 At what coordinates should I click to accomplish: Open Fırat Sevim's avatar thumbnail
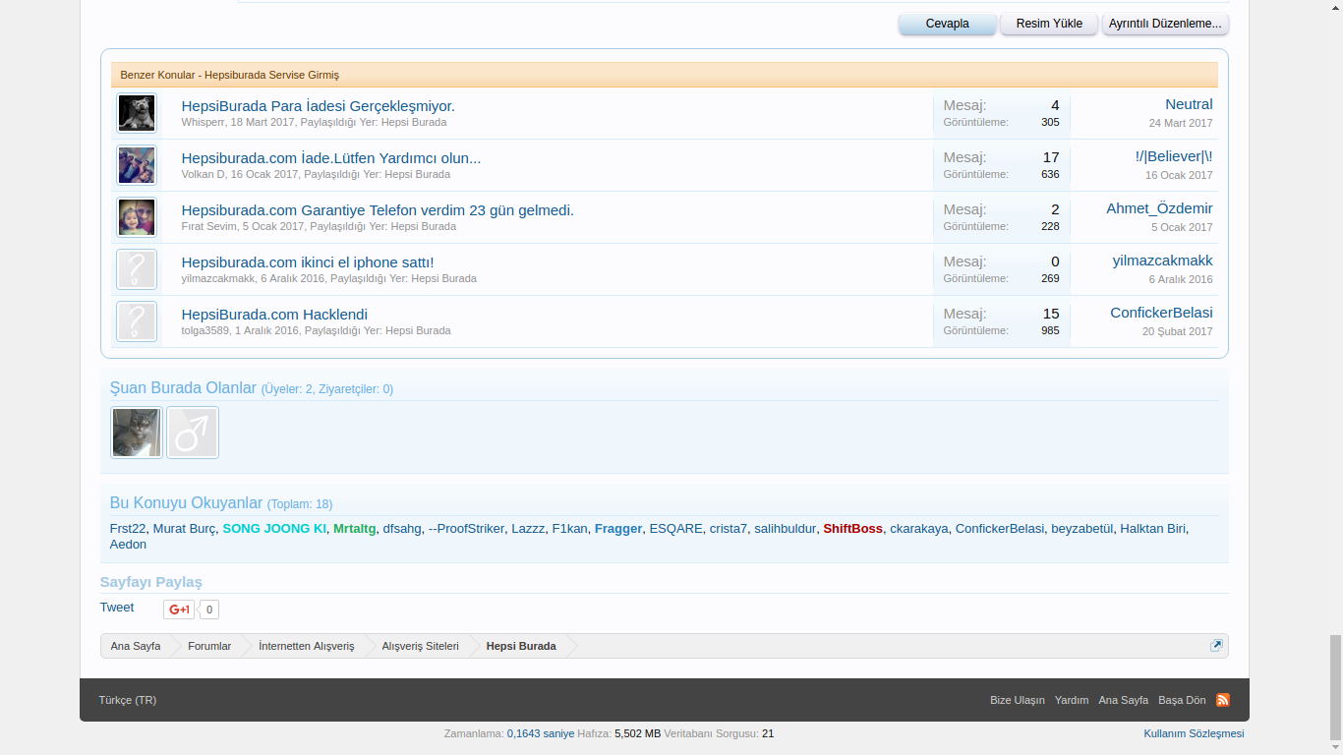(x=137, y=217)
